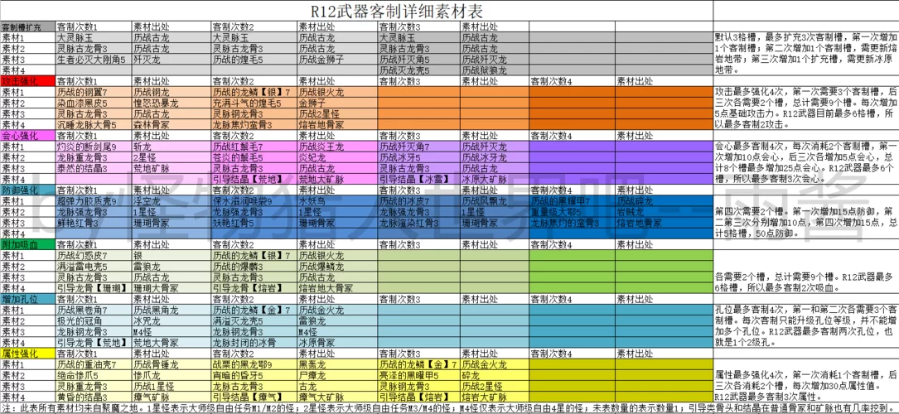Viewport: 899px width, 414px height.
Task: Click the cell 引导结晶【冰雪】
Action: pyautogui.click(x=418, y=179)
